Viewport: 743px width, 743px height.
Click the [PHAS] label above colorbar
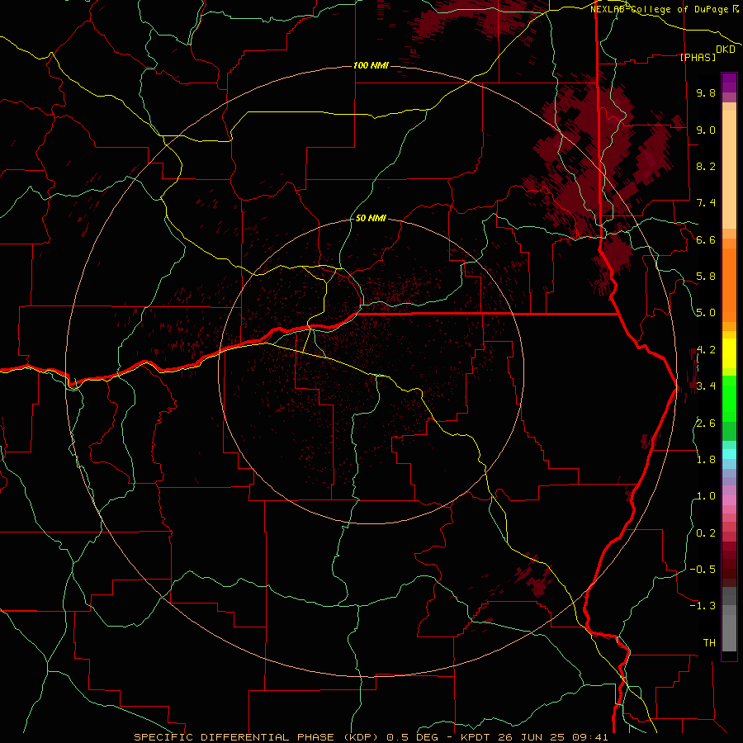pos(698,57)
